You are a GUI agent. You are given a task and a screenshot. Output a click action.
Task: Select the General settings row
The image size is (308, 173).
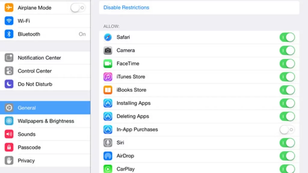[45, 108]
